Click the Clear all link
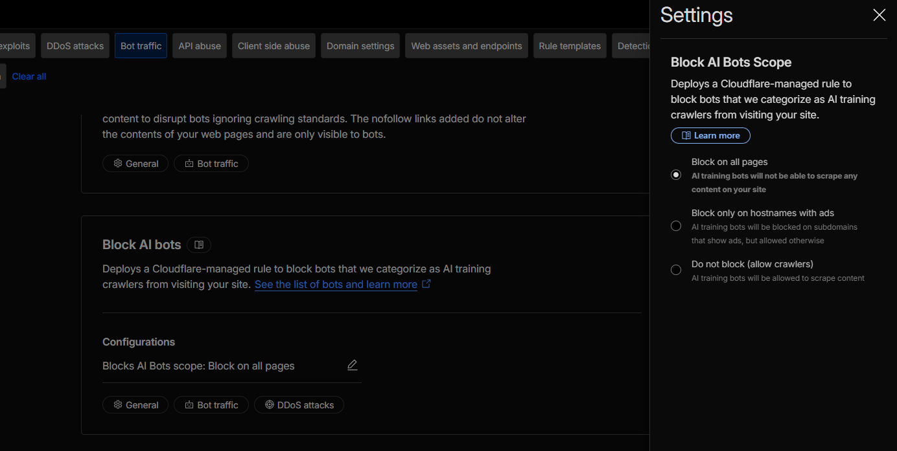Screen dimensions: 897x451 [29, 76]
